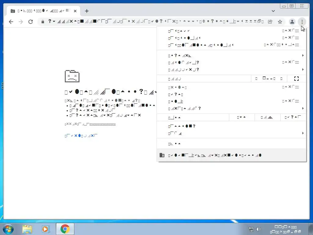Click the network tray icon
The width and height of the screenshot is (313, 235).
point(251,229)
